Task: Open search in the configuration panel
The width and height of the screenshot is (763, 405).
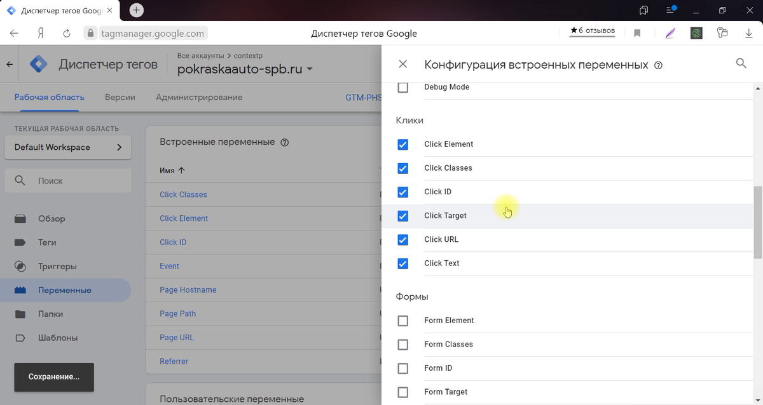Action: click(741, 63)
